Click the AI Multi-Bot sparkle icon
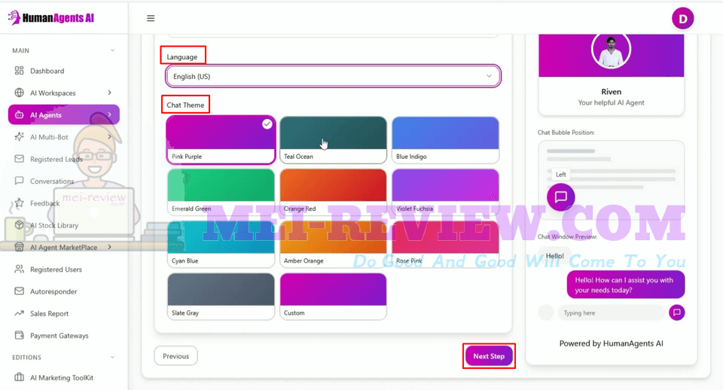Image resolution: width=723 pixels, height=390 pixels. pos(19,137)
